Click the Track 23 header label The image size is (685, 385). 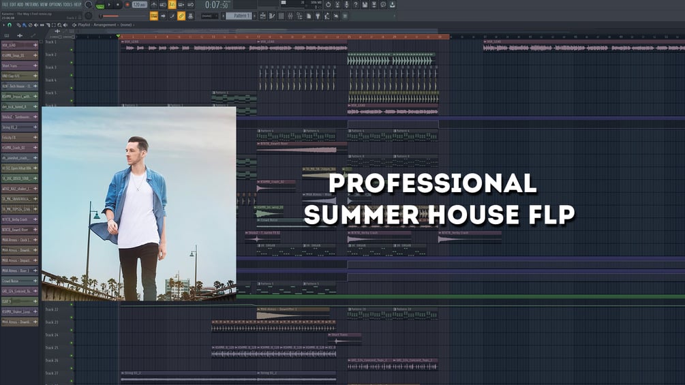(52, 322)
